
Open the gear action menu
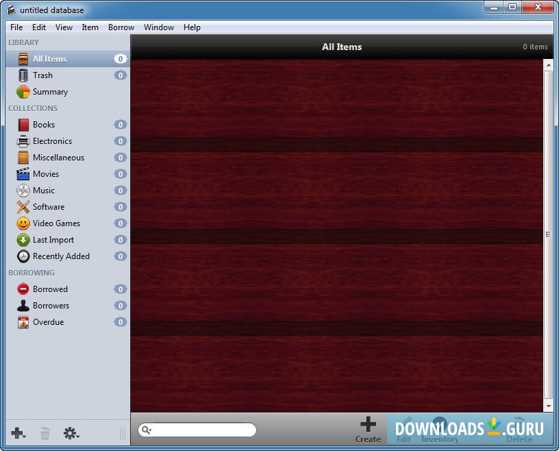pos(70,433)
